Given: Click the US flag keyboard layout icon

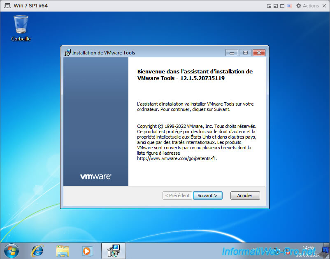Looking at the screenshot, I should pyautogui.click(x=289, y=6).
